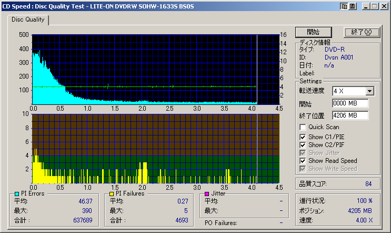
Task: Click the PI Failures average value 0.27
Action: (183, 201)
